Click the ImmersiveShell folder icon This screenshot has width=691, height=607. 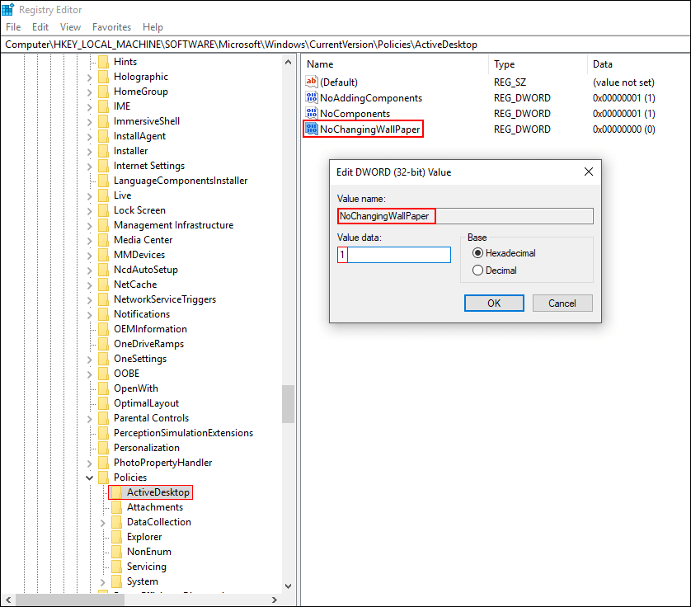pyautogui.click(x=103, y=121)
